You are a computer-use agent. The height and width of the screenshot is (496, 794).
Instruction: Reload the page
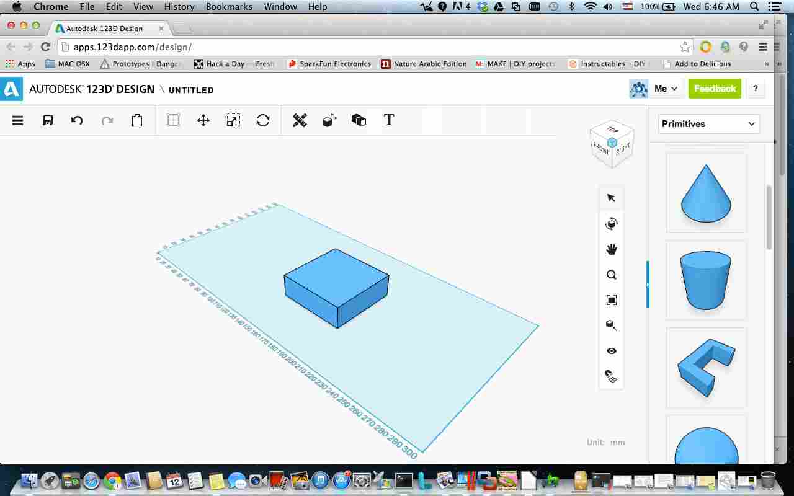[45, 47]
